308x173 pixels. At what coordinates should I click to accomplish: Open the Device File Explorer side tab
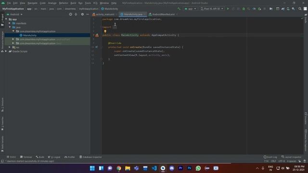[306, 140]
